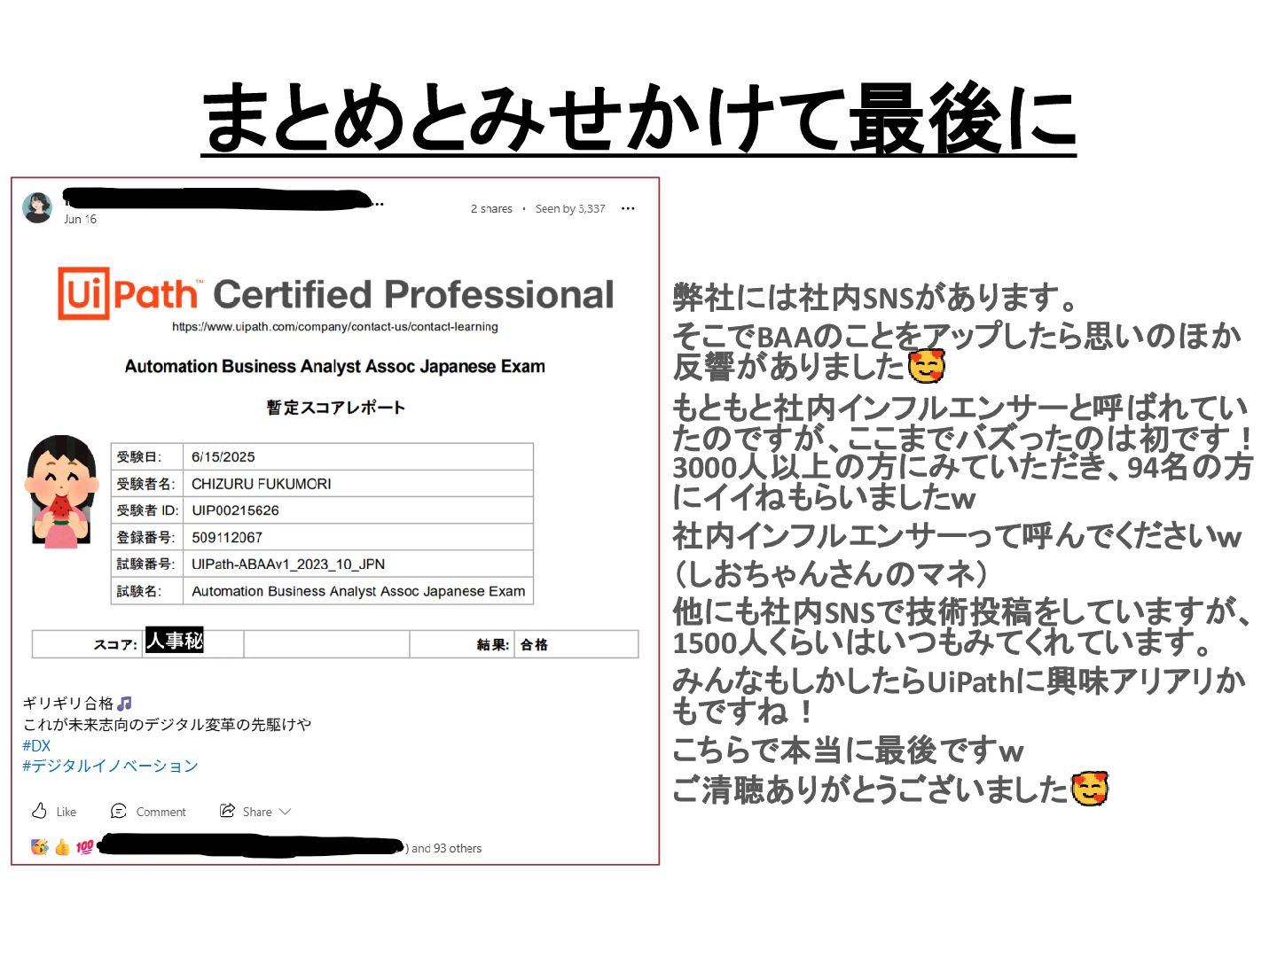Click the 'Certified Professional' title text
Image resolution: width=1277 pixels, height=957 pixels.
click(413, 294)
